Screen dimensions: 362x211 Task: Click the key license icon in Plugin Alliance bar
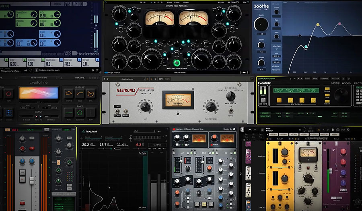click(244, 72)
